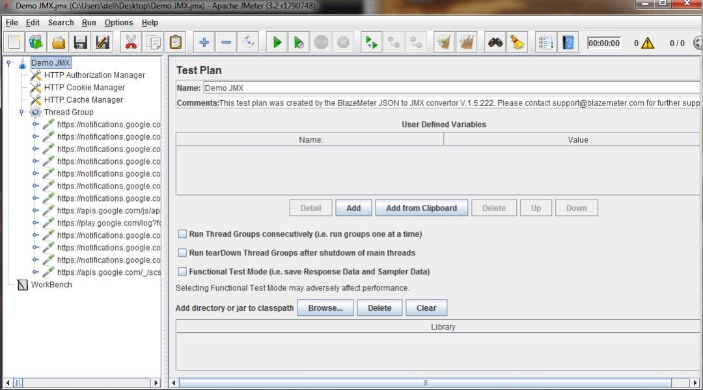The image size is (703, 390).
Task: Collapse the Demo JMX root node
Action: (x=8, y=63)
